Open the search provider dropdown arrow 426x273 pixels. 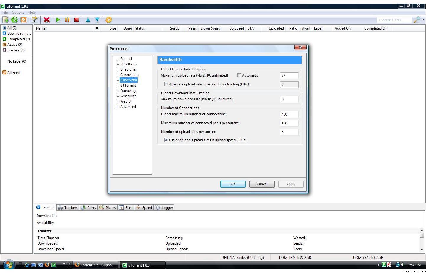pos(423,20)
